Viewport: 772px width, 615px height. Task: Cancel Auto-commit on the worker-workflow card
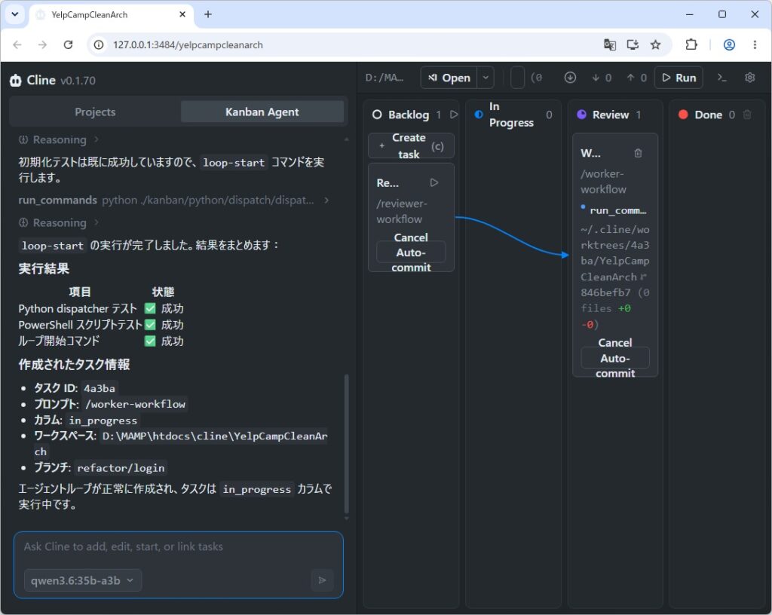click(615, 358)
